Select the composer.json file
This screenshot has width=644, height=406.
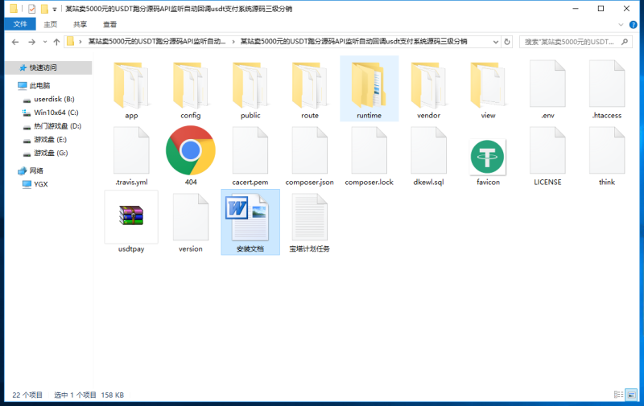[310, 156]
